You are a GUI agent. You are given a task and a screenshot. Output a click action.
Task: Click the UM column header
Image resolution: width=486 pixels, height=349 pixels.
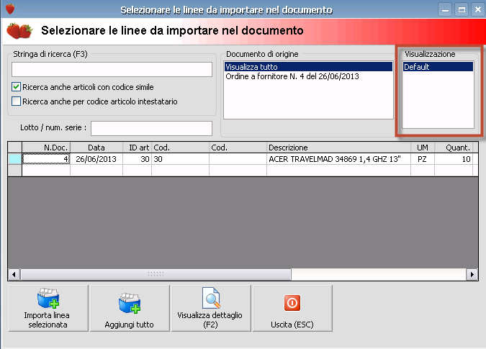click(x=423, y=148)
